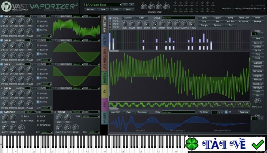Open Sampler FXBus1 routing dropdown
Viewport: 267px width, 153px height.
(x=30, y=112)
